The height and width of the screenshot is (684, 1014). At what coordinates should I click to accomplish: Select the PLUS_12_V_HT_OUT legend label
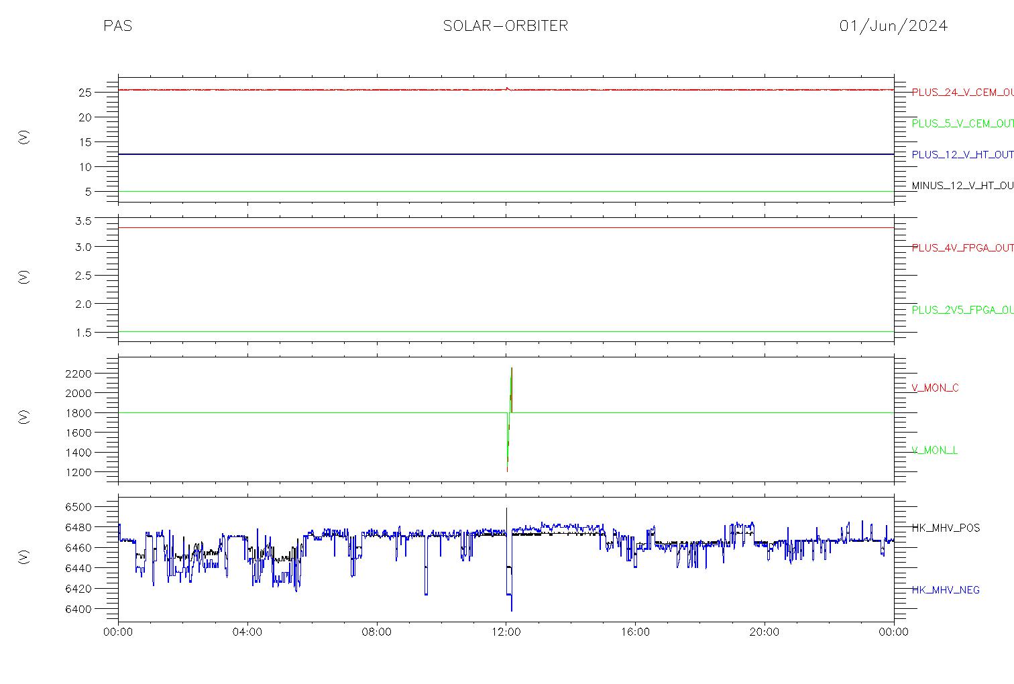point(962,155)
